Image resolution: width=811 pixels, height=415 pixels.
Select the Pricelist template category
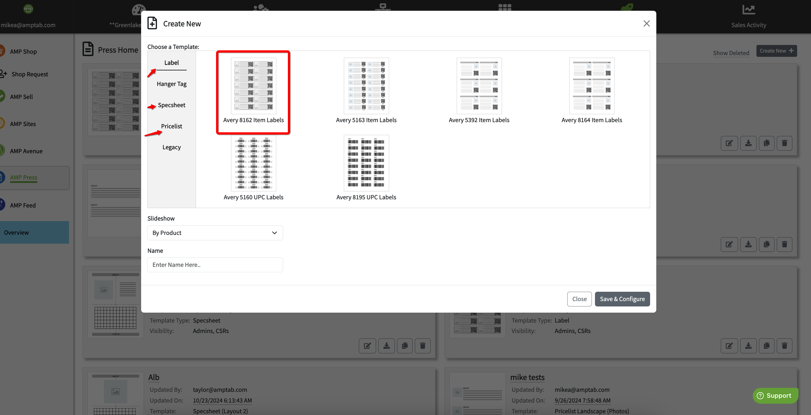[x=172, y=126]
